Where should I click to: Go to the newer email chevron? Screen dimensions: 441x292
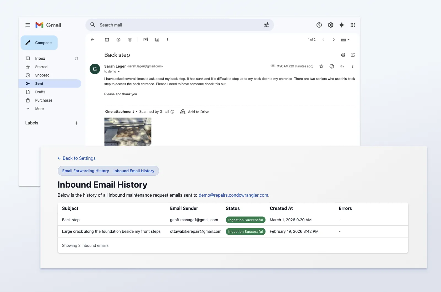323,40
